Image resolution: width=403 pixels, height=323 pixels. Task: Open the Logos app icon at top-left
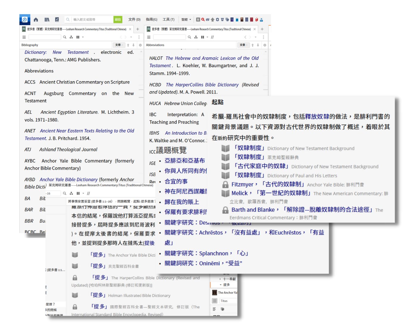coord(25,19)
